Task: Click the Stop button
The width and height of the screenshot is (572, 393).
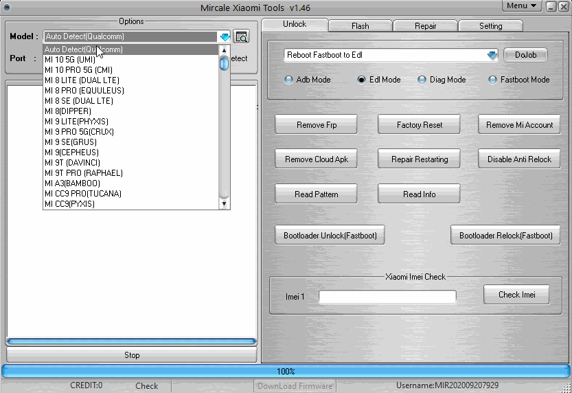Action: point(132,355)
